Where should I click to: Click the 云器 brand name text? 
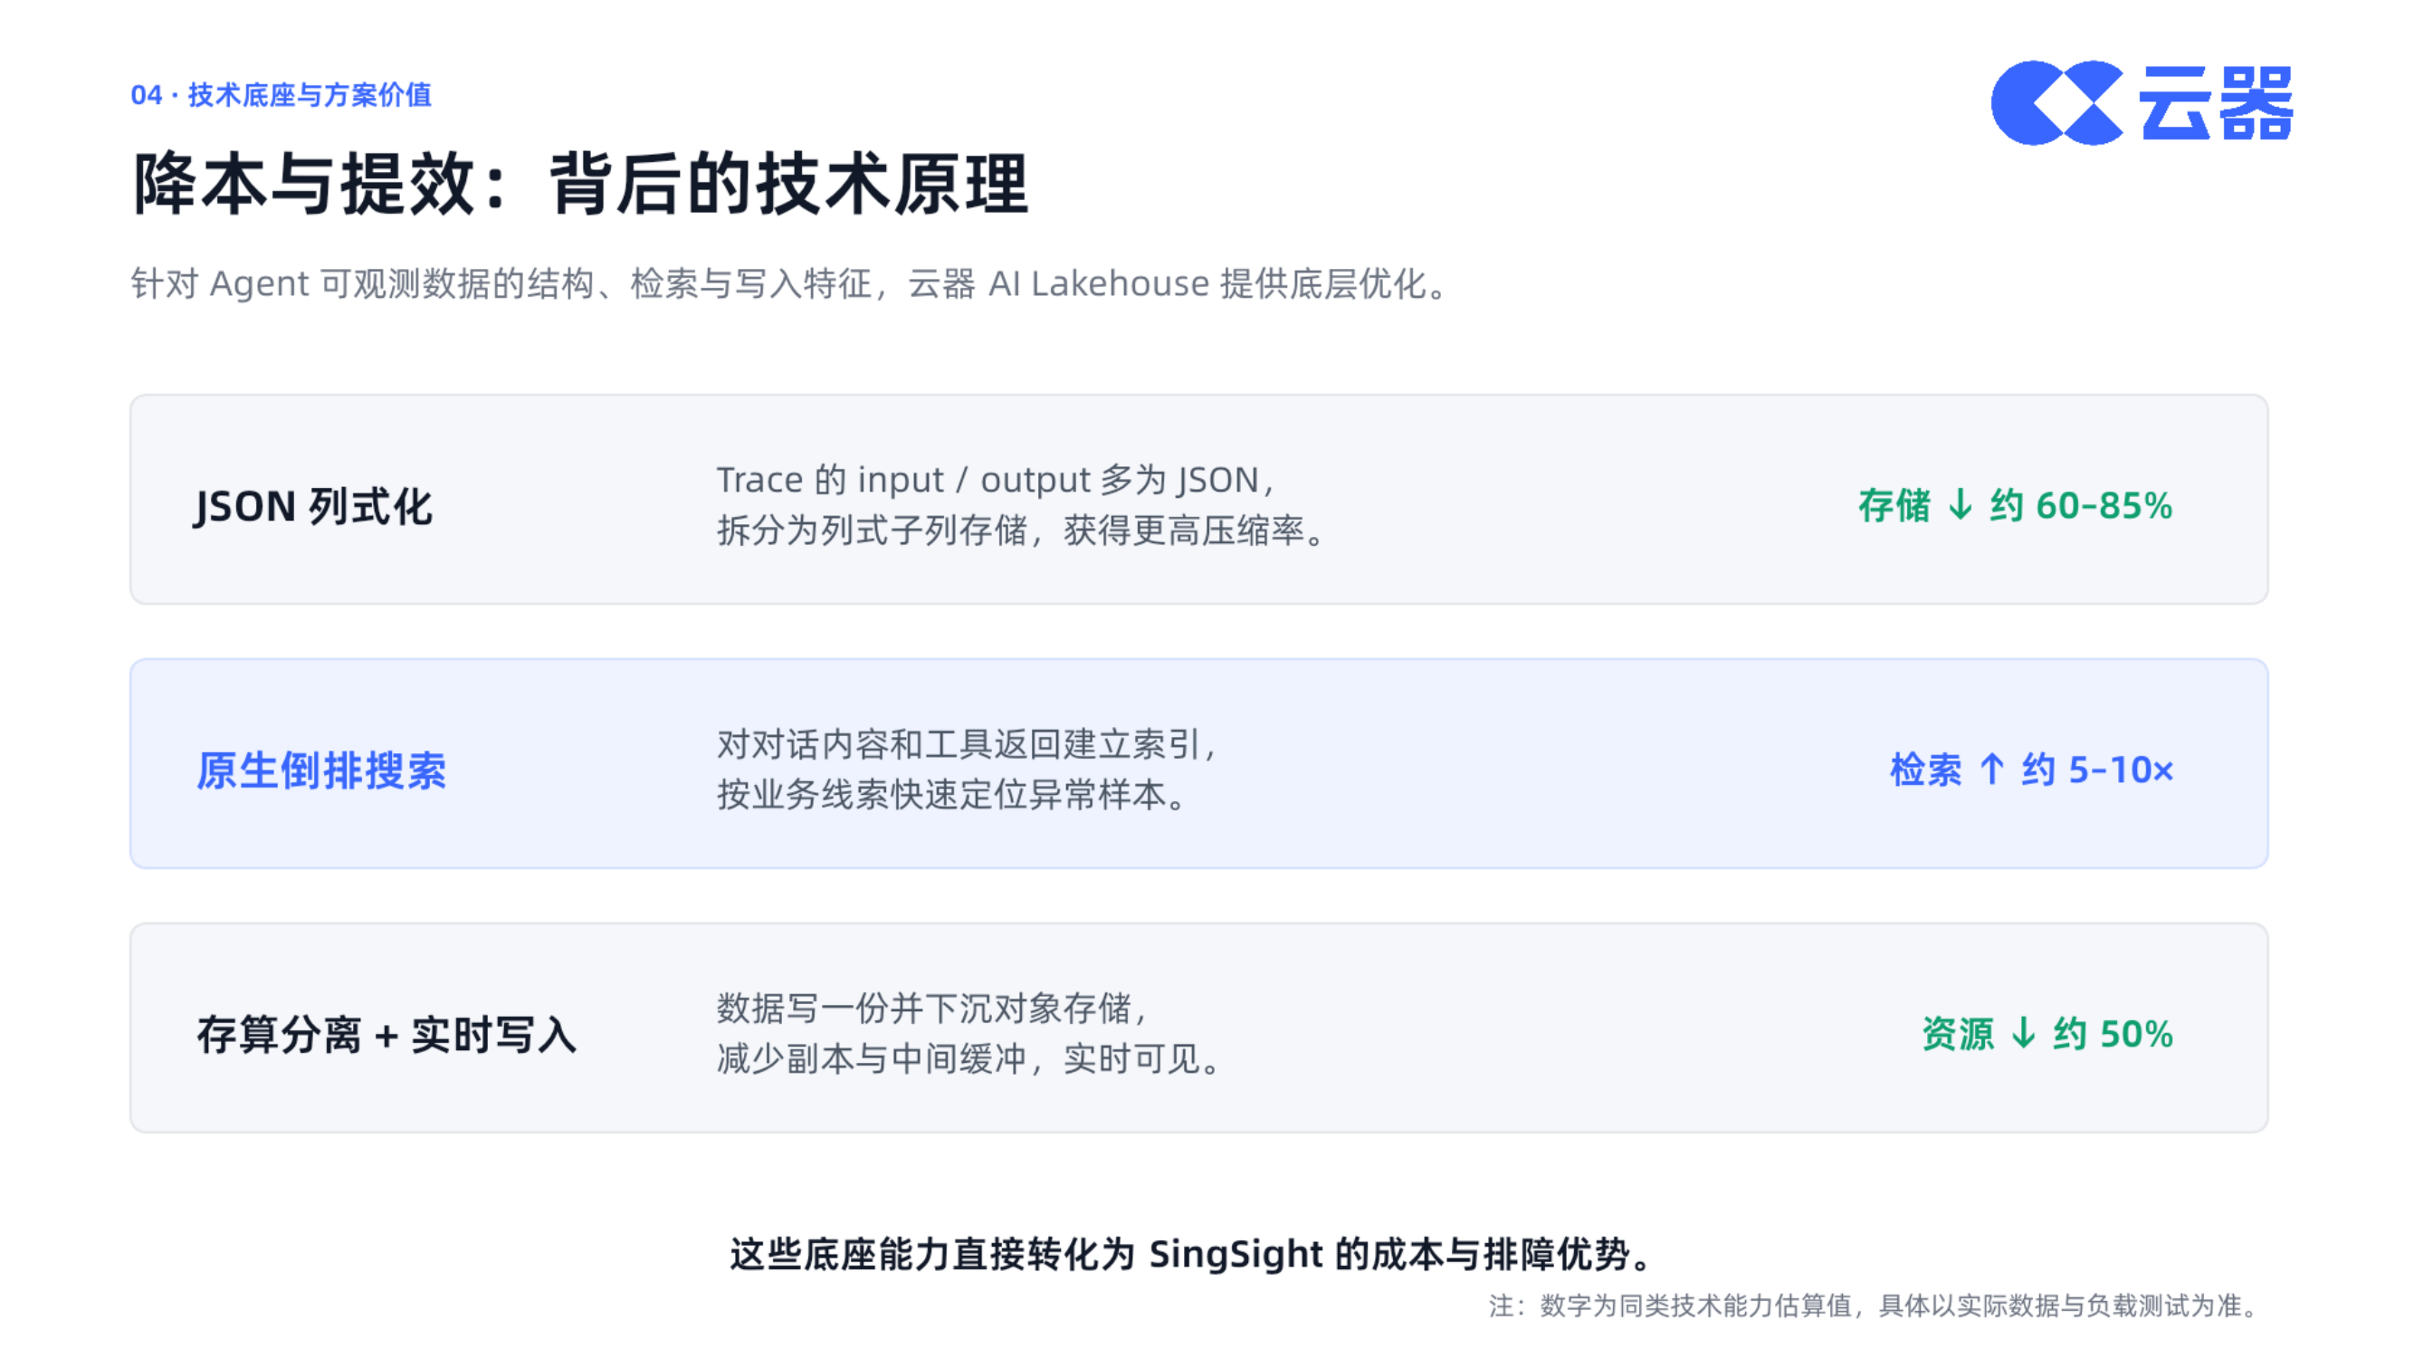click(2217, 103)
